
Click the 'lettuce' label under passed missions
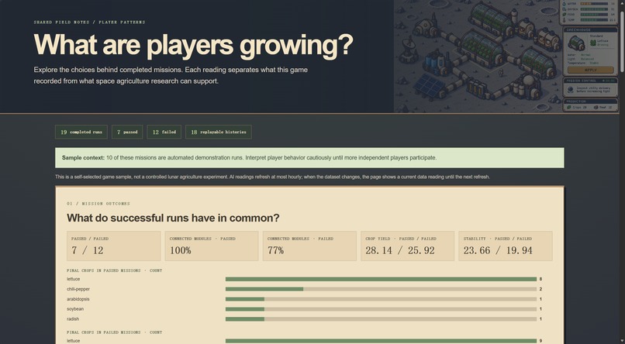pyautogui.click(x=74, y=279)
